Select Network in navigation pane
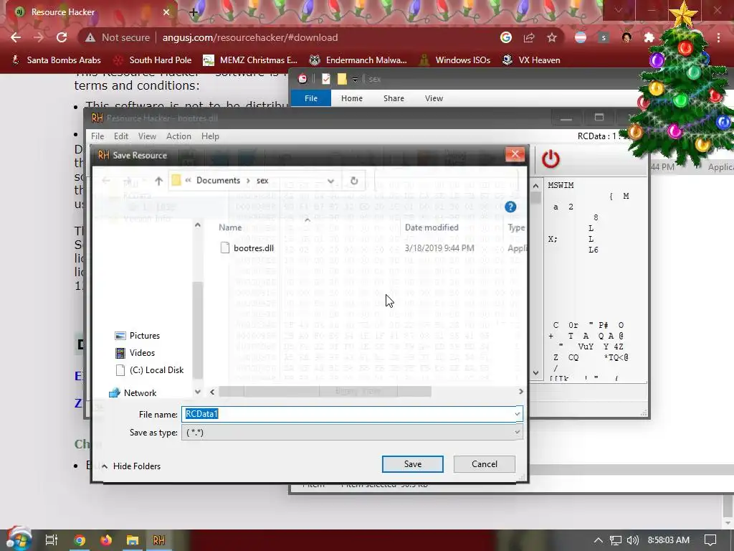 pyautogui.click(x=140, y=393)
